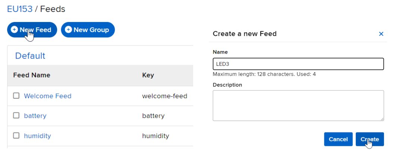Check the humidity feed checkbox
The width and height of the screenshot is (396, 153).
16,136
